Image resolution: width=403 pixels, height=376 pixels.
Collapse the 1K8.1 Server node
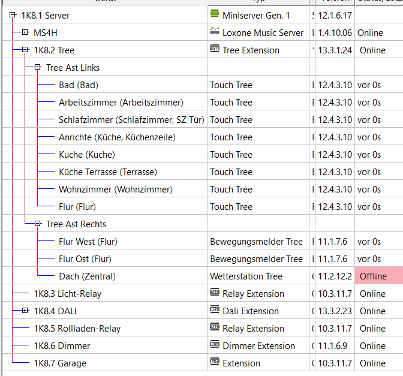tap(13, 15)
